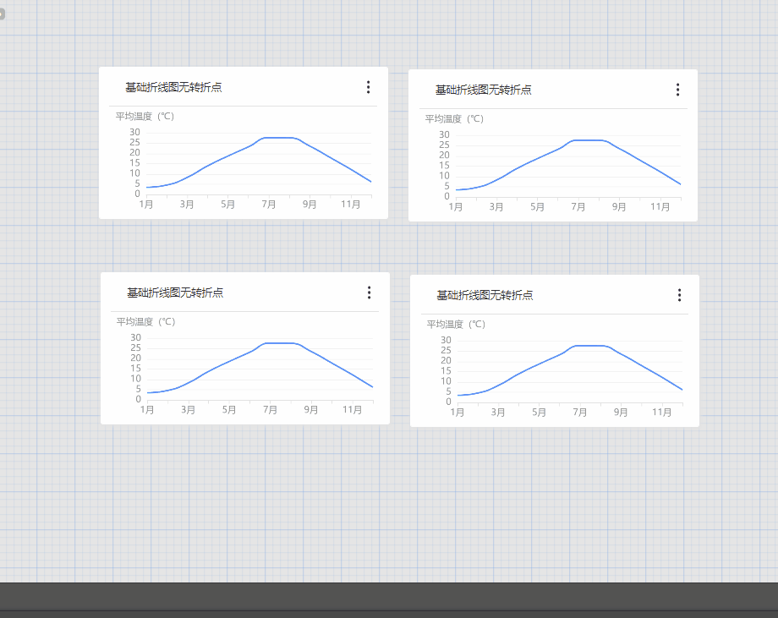
Task: Select the top-left card title 基础折线图无转折点
Action: [x=173, y=87]
